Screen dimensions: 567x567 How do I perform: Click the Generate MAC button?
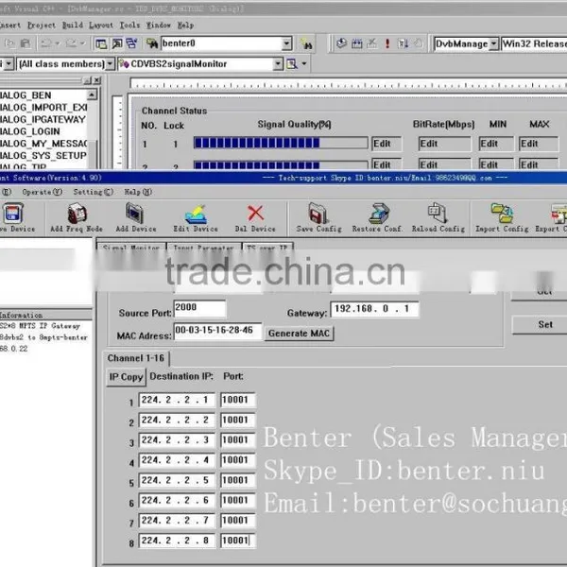click(299, 333)
